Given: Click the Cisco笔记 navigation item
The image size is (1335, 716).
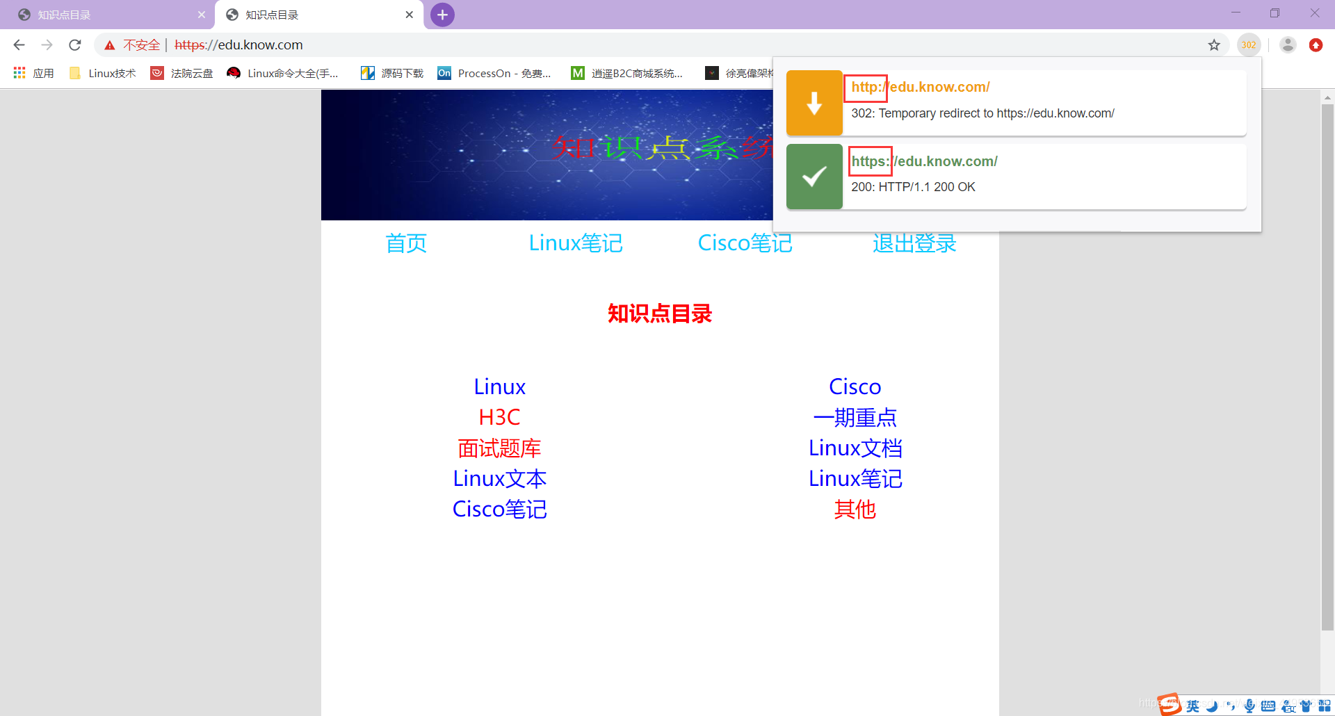Looking at the screenshot, I should [x=745, y=243].
